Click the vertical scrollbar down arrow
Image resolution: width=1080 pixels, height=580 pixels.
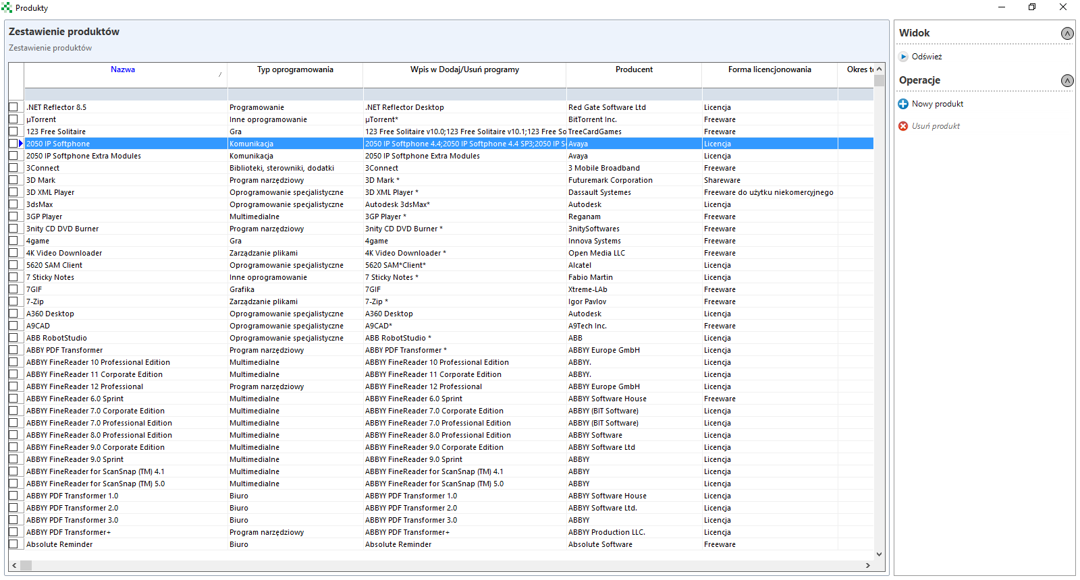point(879,554)
